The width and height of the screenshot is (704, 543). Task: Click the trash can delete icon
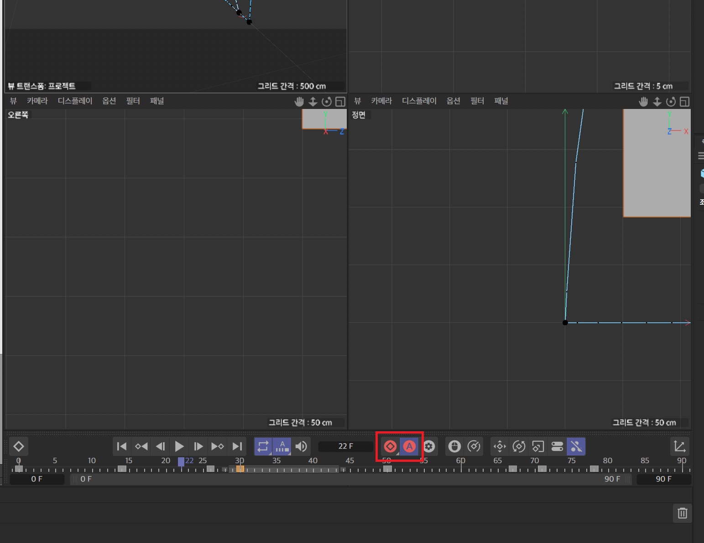coord(683,513)
